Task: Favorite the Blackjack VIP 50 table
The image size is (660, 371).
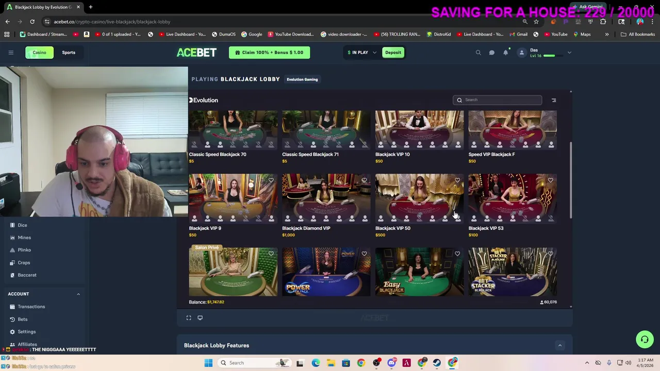Action: tap(457, 180)
